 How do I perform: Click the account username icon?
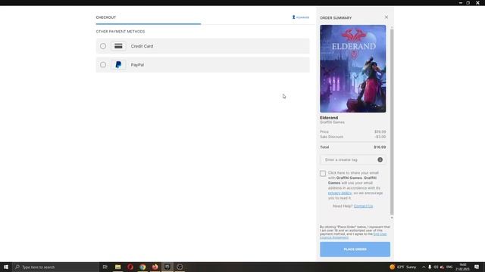point(293,17)
